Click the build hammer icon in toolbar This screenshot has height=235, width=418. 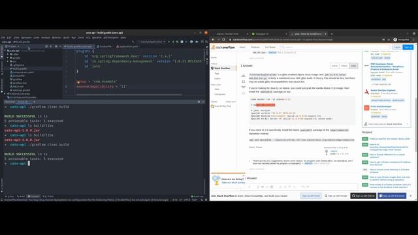(133, 42)
